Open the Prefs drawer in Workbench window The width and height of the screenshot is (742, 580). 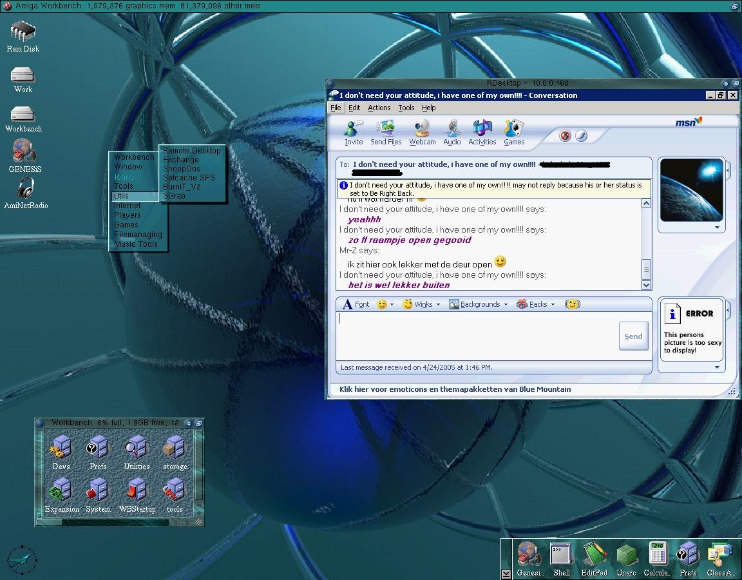(x=98, y=452)
